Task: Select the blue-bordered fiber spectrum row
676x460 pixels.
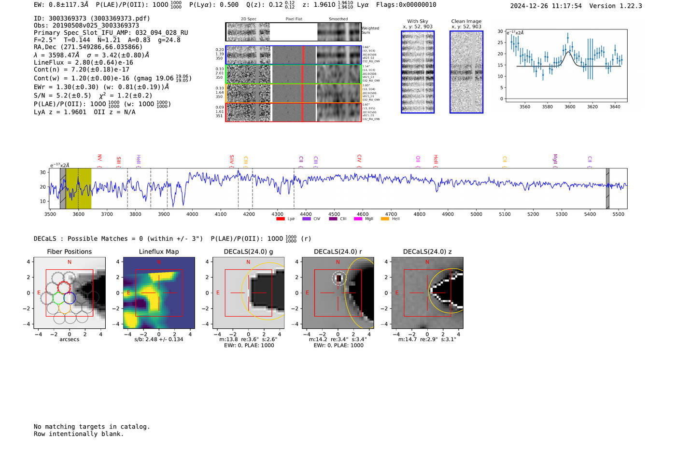Action: click(x=294, y=55)
